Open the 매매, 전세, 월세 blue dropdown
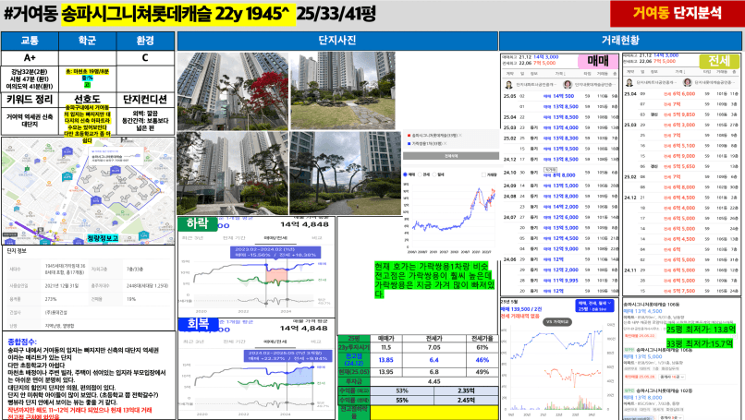The width and height of the screenshot is (745, 420). pyautogui.click(x=595, y=306)
